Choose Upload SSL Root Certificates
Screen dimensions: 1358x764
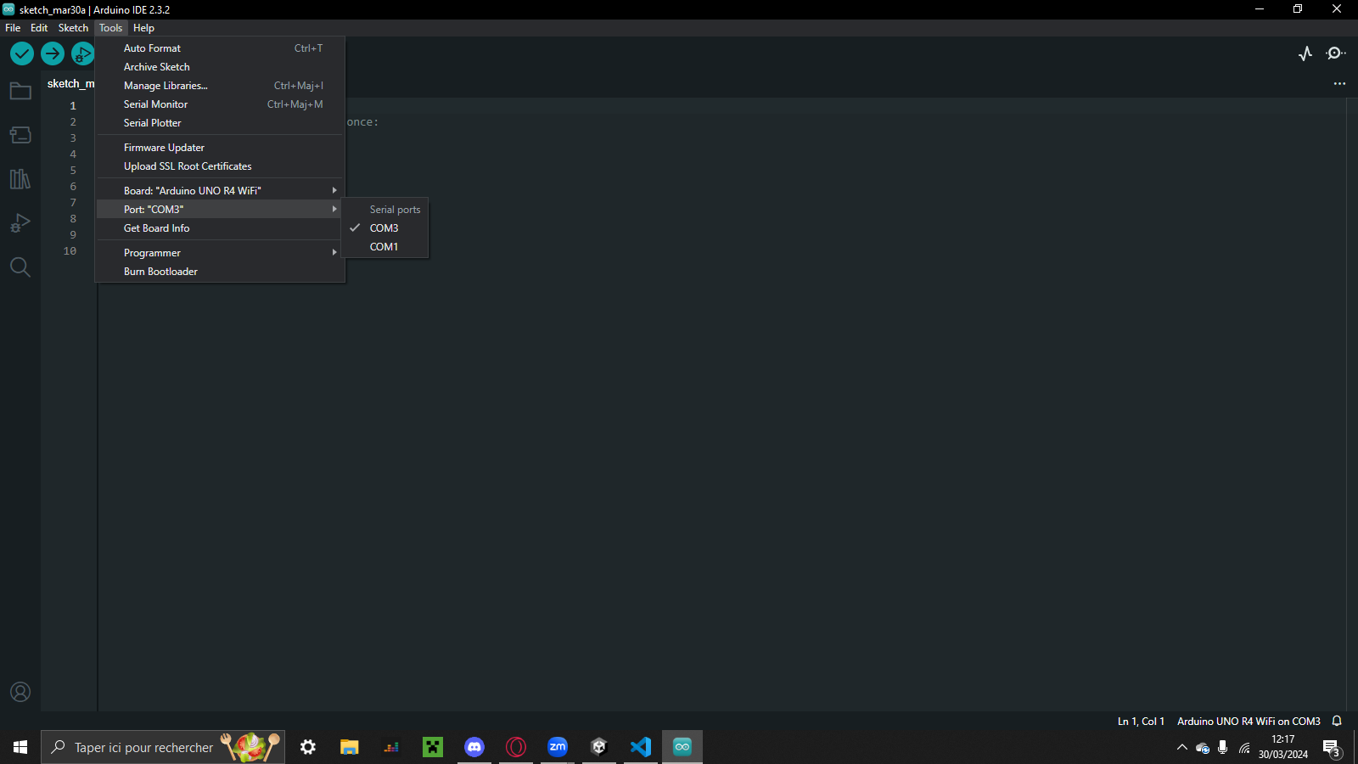tap(221, 166)
